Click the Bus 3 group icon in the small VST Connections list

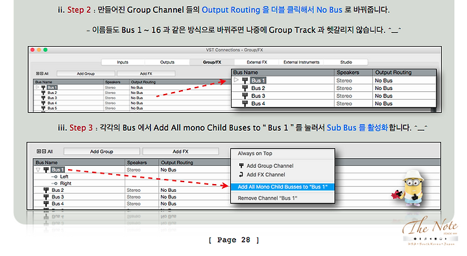click(x=43, y=98)
